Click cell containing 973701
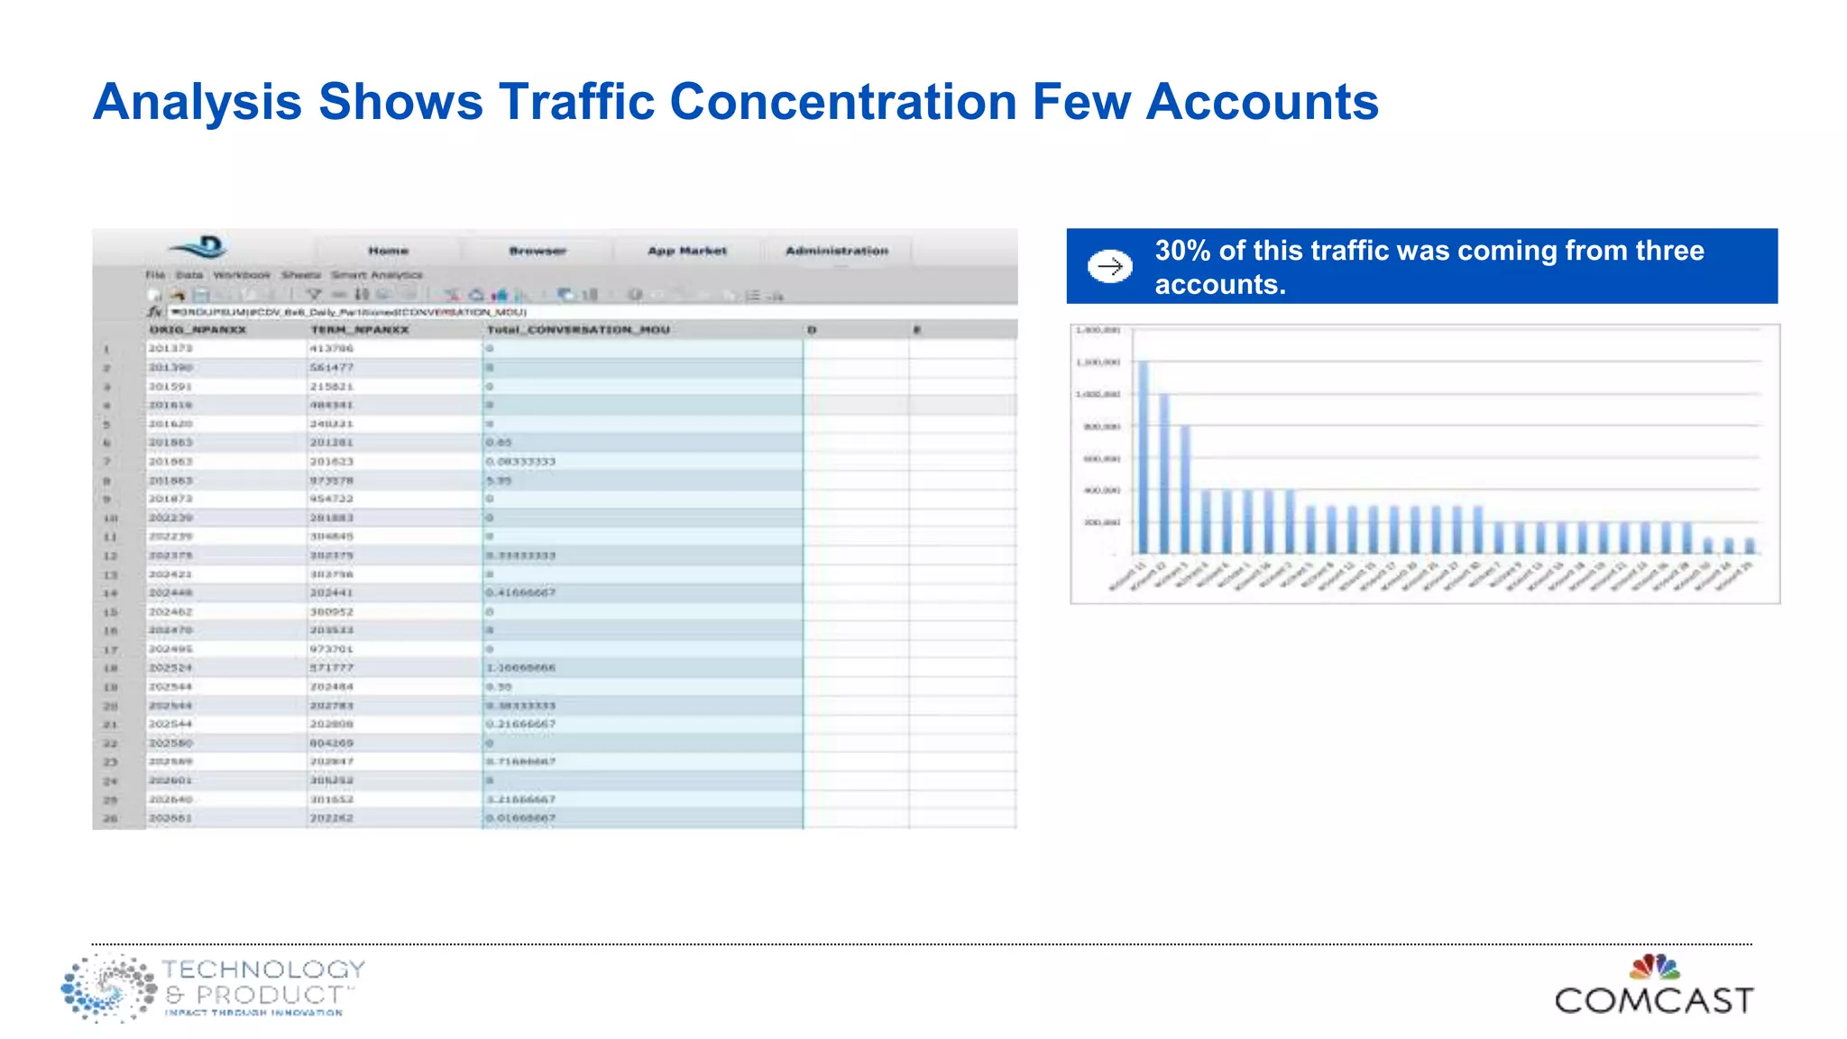 [395, 649]
